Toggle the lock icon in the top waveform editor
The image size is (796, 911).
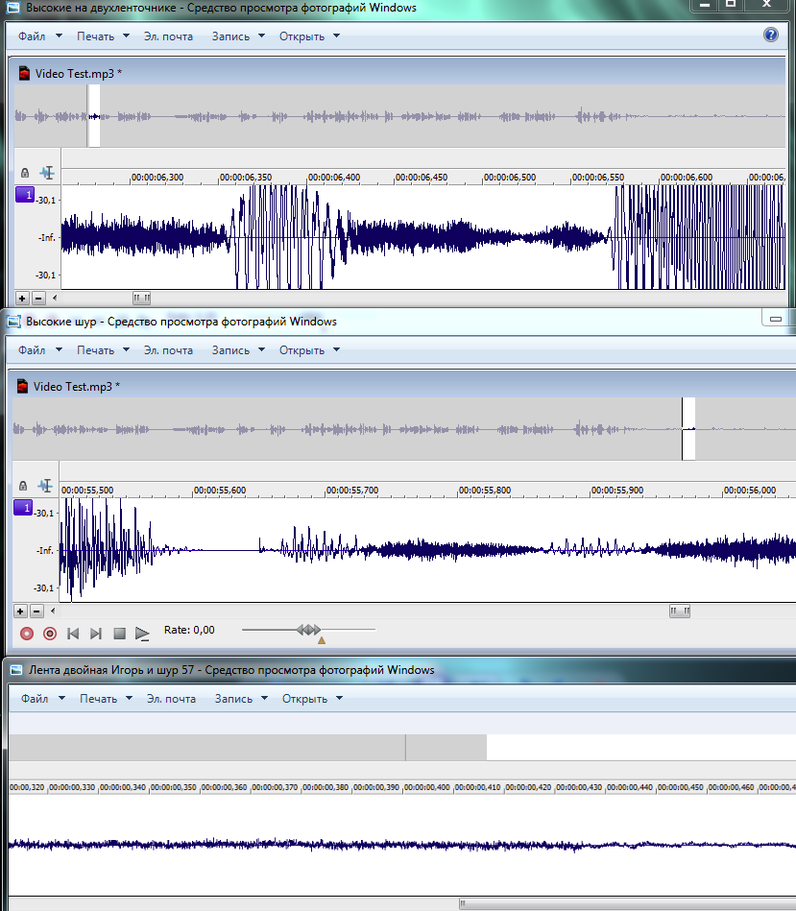24,173
